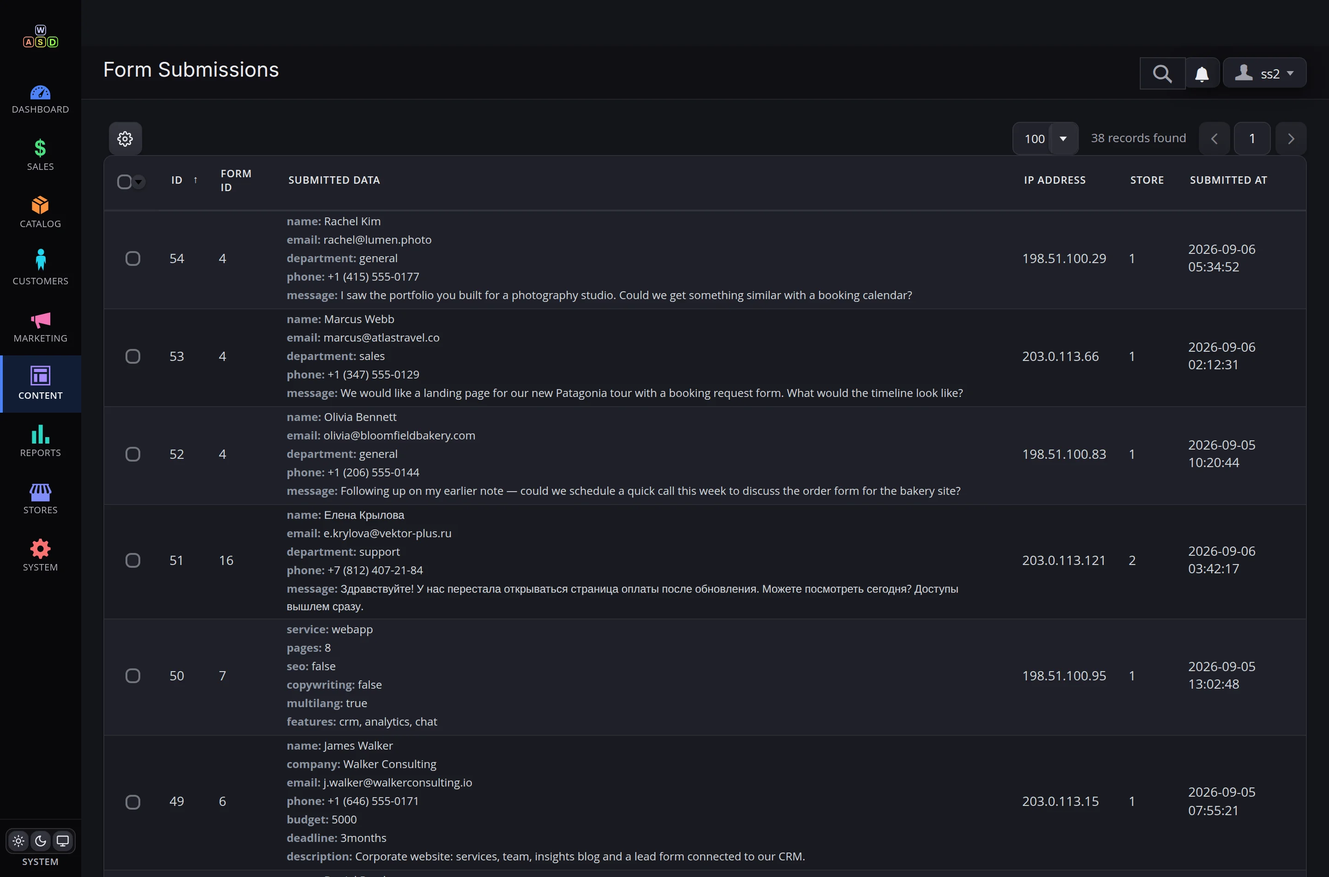Click the Store column header

[1147, 180]
